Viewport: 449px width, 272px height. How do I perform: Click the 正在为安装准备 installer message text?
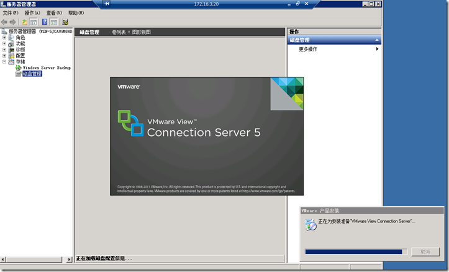pos(366,221)
